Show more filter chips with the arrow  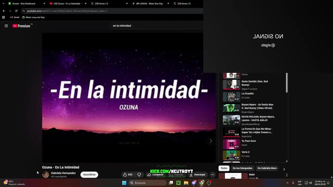pyautogui.click(x=284, y=169)
